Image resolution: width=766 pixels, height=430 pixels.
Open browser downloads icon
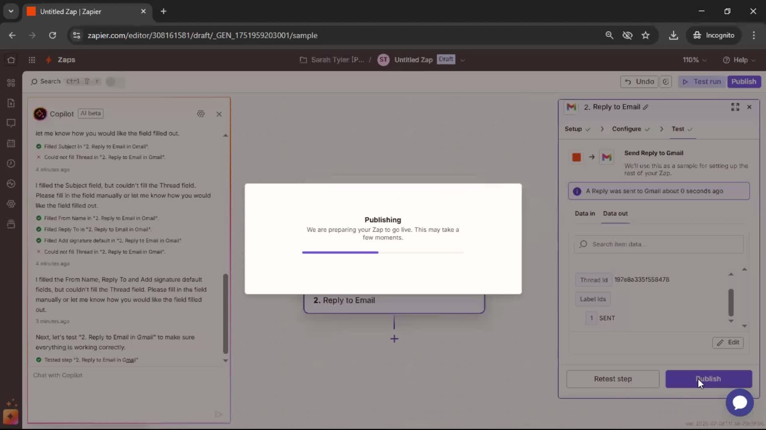click(x=673, y=35)
